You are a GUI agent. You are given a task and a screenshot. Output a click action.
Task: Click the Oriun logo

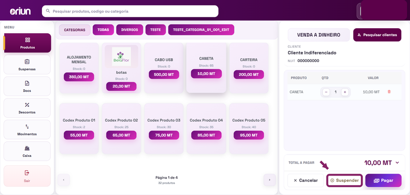pyautogui.click(x=20, y=11)
